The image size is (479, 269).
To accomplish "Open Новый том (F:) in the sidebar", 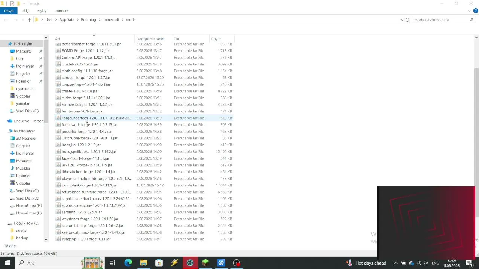I will [x=28, y=213].
